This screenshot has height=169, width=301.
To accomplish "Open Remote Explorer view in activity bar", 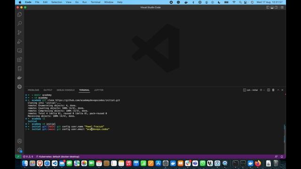I will (19, 51).
